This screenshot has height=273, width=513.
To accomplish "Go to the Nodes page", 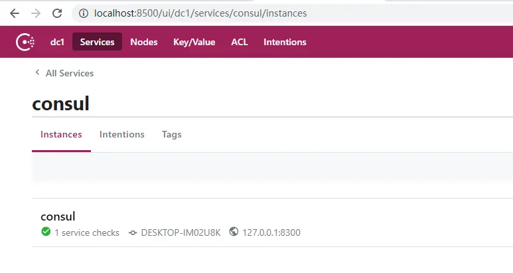I will tap(144, 42).
